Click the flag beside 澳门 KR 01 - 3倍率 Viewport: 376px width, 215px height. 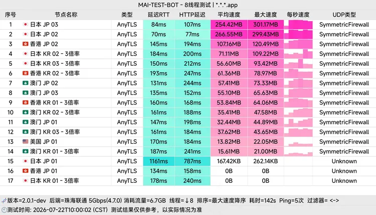(26, 151)
